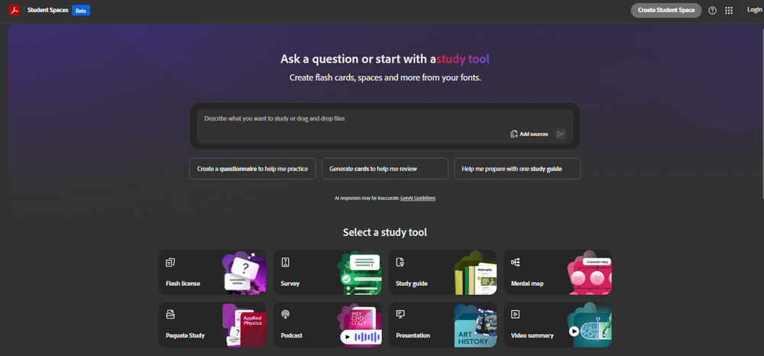Click the Adobe Acrobat logo icon

[14, 10]
